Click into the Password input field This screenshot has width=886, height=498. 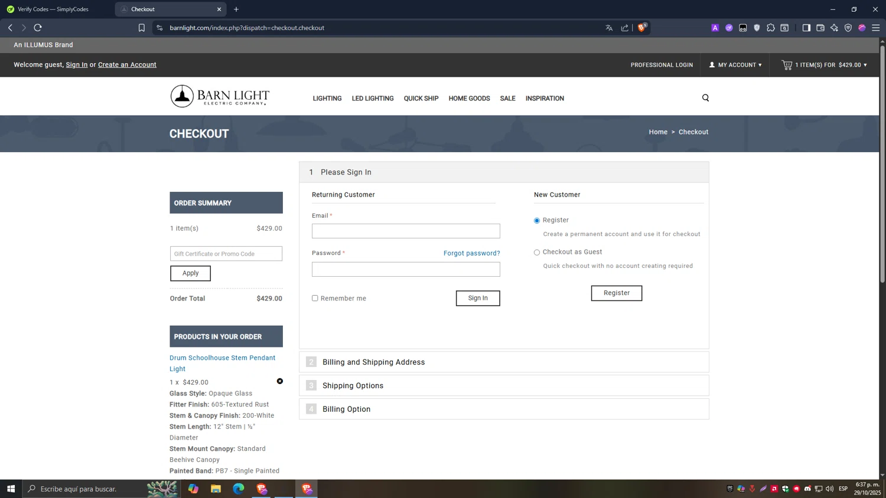click(x=406, y=269)
